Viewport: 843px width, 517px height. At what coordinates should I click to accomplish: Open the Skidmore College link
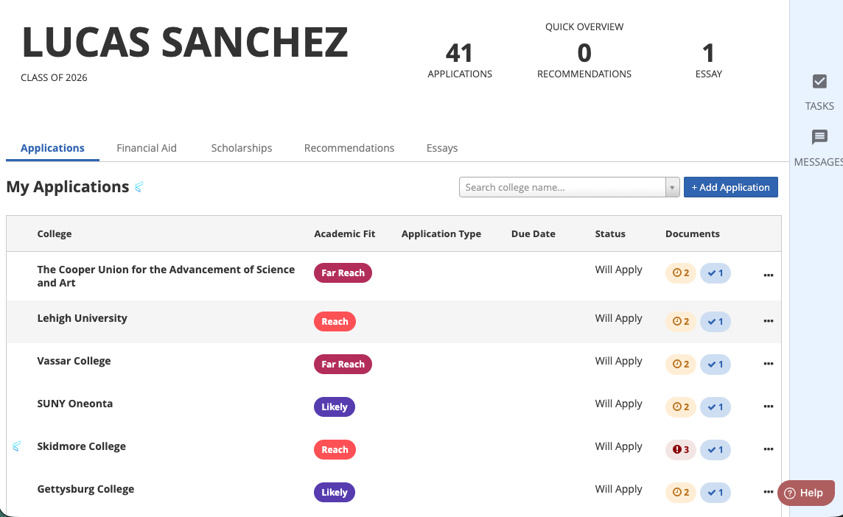(x=81, y=446)
